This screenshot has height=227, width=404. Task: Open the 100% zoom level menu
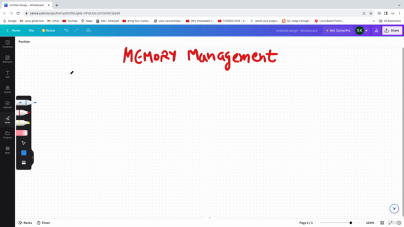(x=370, y=223)
